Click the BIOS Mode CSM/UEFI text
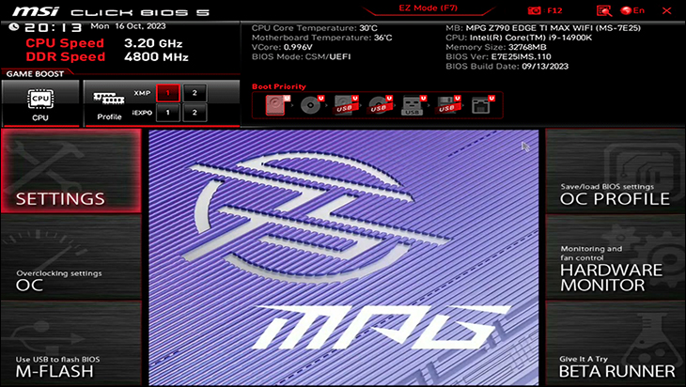The width and height of the screenshot is (686, 387). [302, 57]
